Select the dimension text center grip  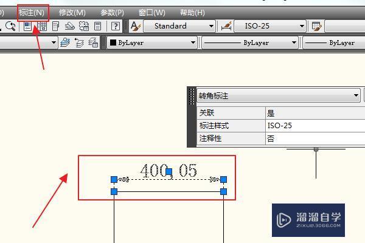coord(169,172)
